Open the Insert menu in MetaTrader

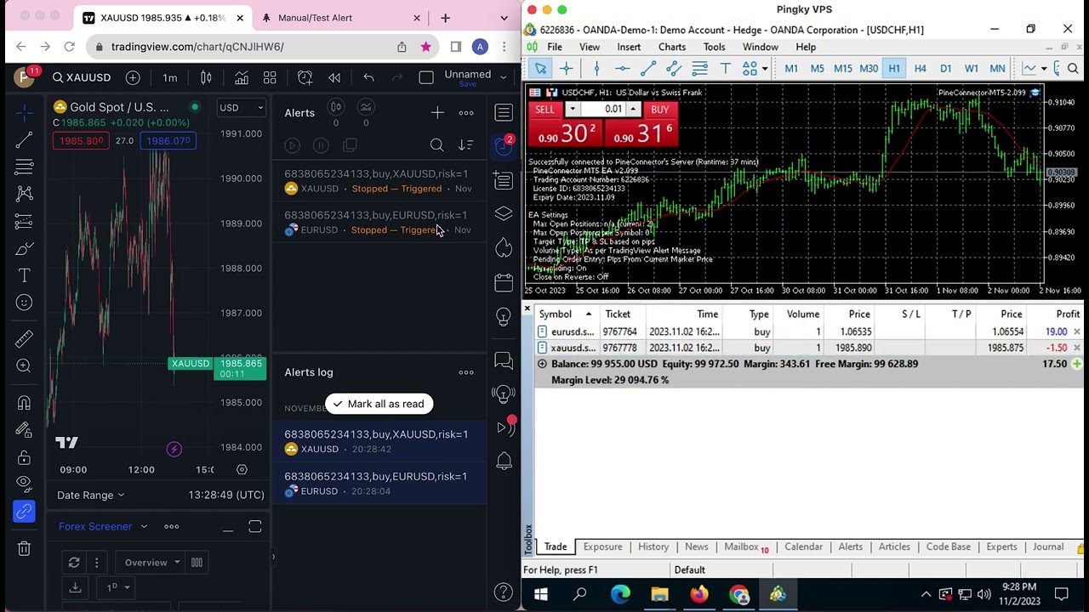coord(629,47)
